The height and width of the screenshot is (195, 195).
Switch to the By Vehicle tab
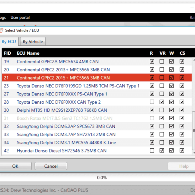tap(33, 41)
